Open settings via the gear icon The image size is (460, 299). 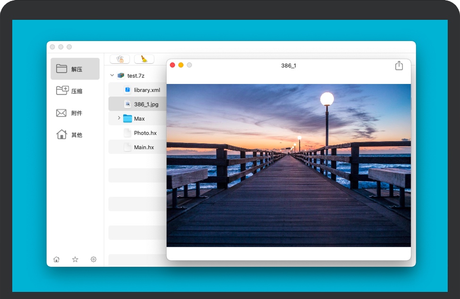(93, 259)
